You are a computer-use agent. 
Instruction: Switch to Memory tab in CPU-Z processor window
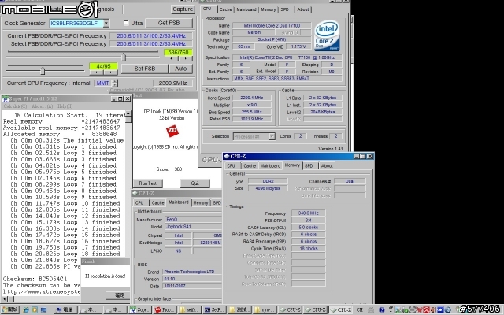coord(269,9)
